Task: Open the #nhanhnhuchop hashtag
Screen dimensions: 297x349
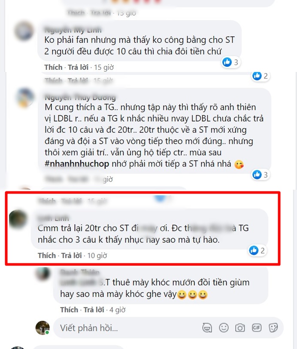Action: 77,164
